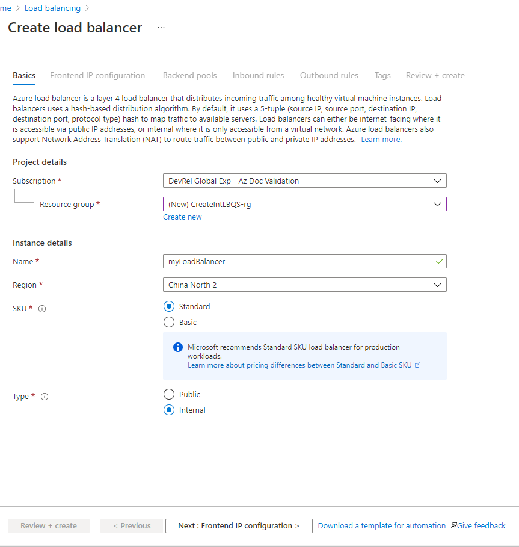
Task: Click the SKU info icon
Action: pos(42,309)
